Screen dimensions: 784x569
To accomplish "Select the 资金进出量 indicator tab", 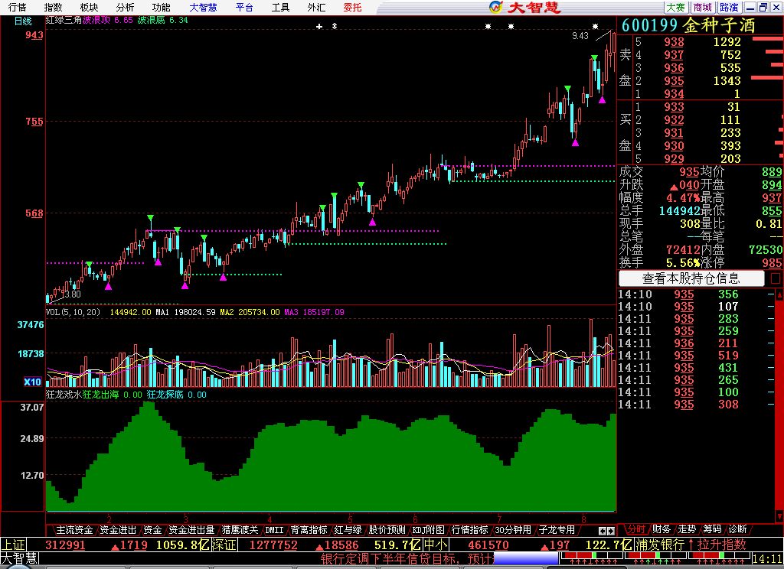I will [x=191, y=530].
